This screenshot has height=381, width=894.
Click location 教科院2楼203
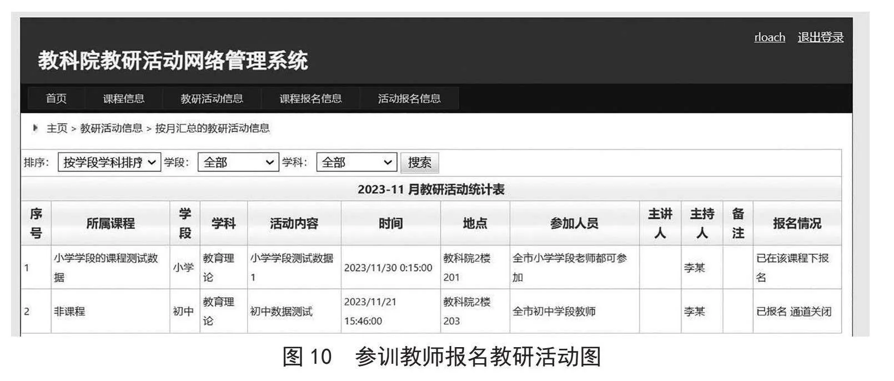(x=475, y=311)
